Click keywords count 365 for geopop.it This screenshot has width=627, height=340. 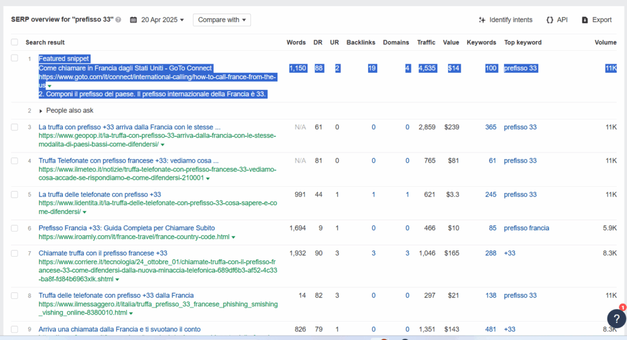pos(490,127)
